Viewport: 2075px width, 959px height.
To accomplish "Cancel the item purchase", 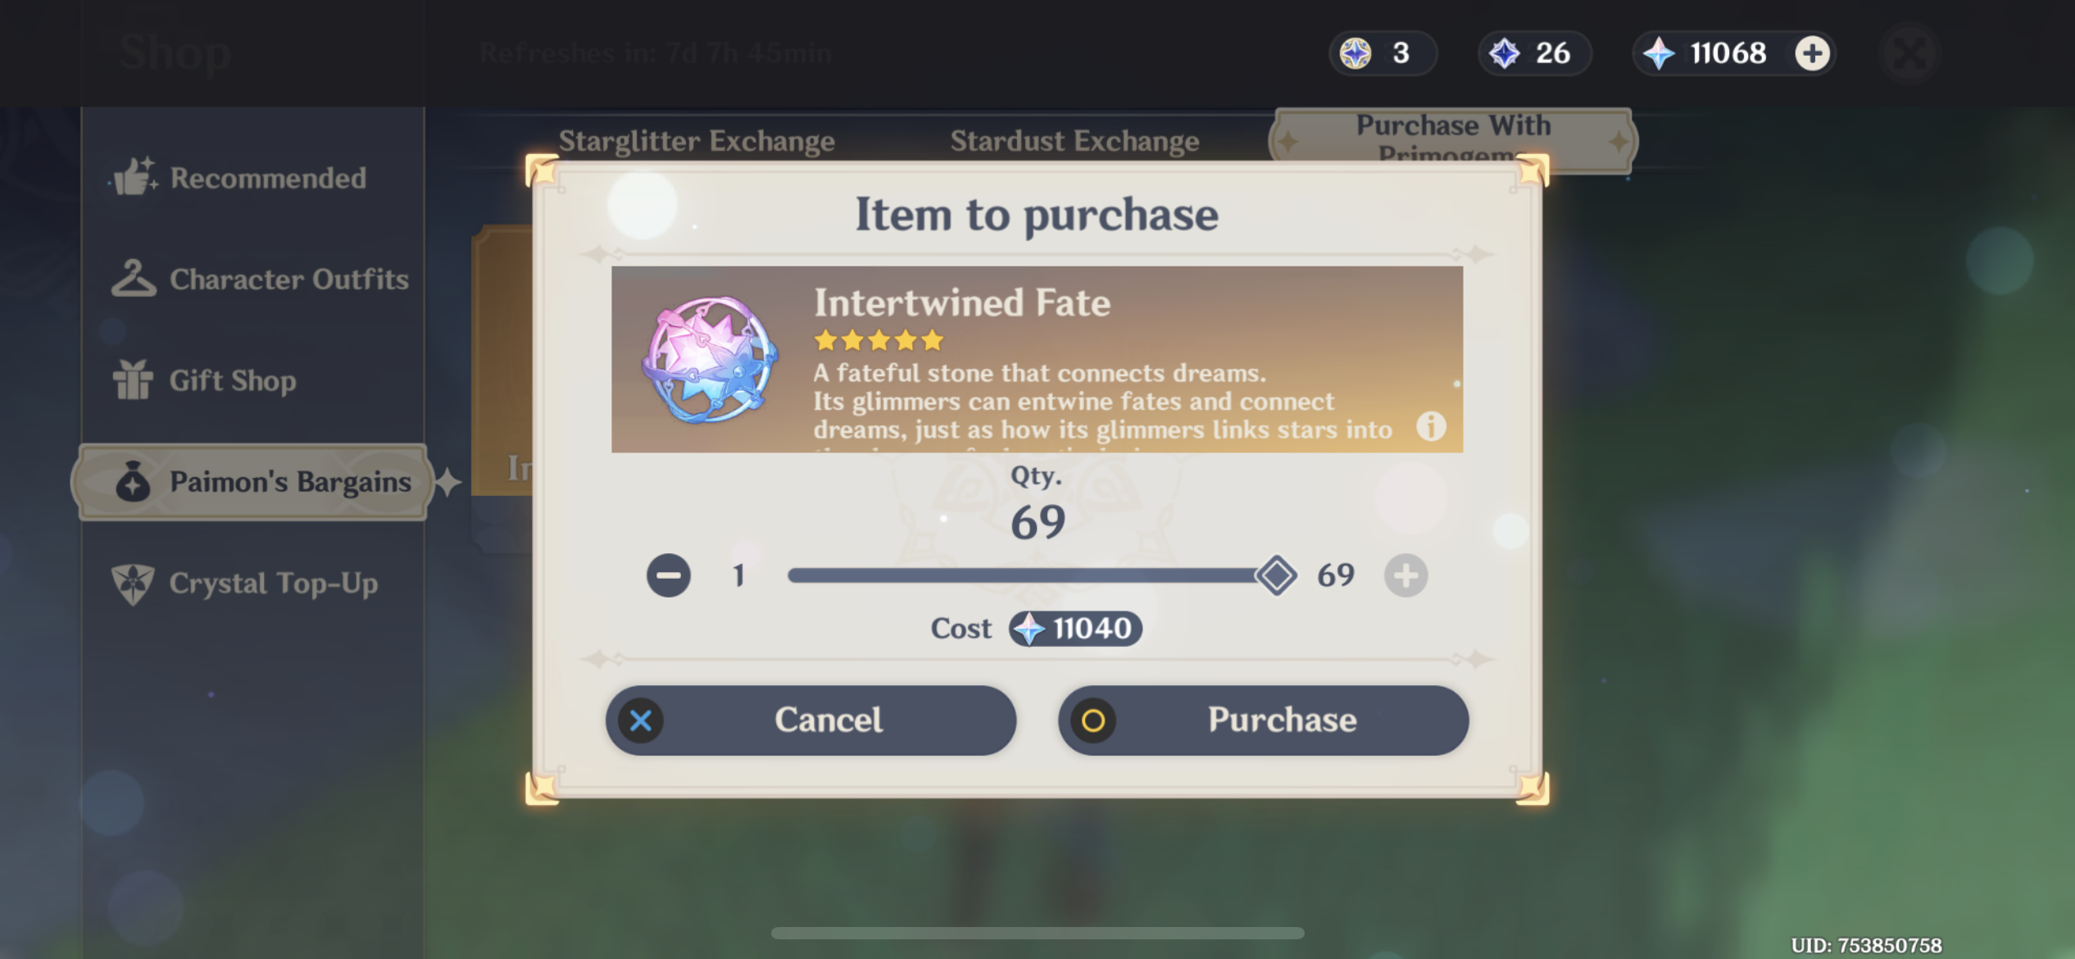I will pyautogui.click(x=810, y=720).
